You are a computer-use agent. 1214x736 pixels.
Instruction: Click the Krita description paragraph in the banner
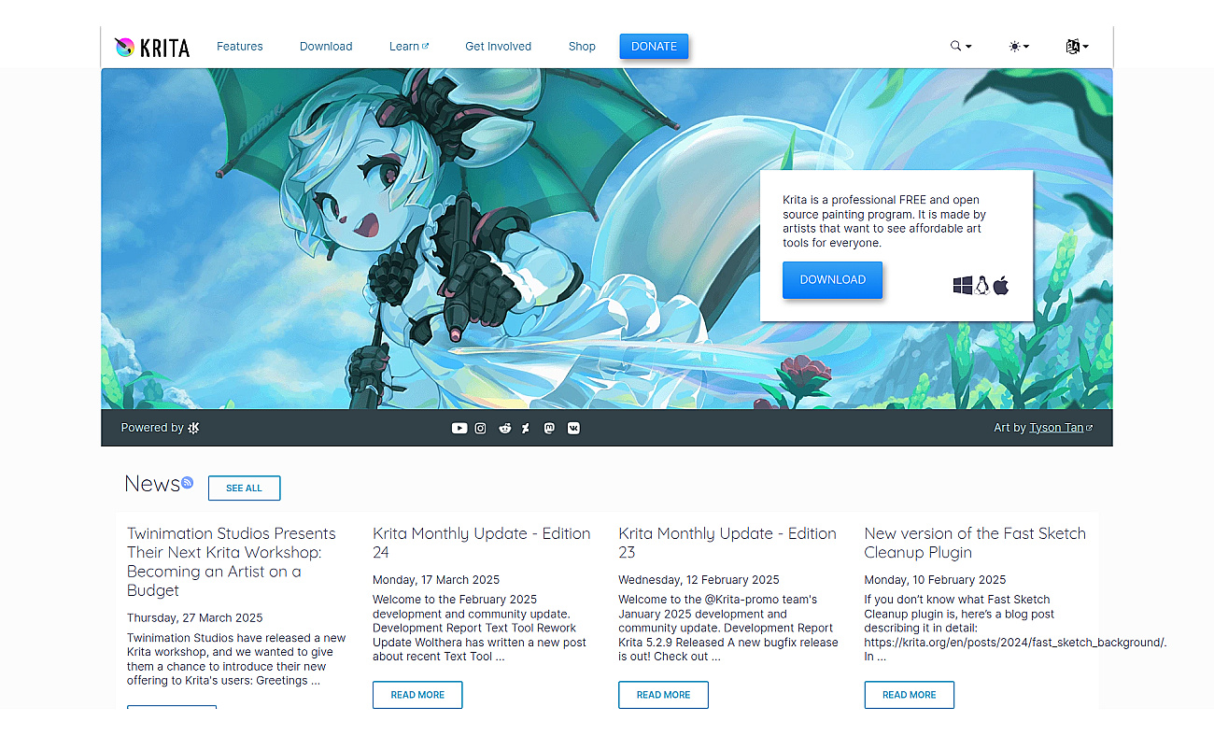pyautogui.click(x=883, y=221)
